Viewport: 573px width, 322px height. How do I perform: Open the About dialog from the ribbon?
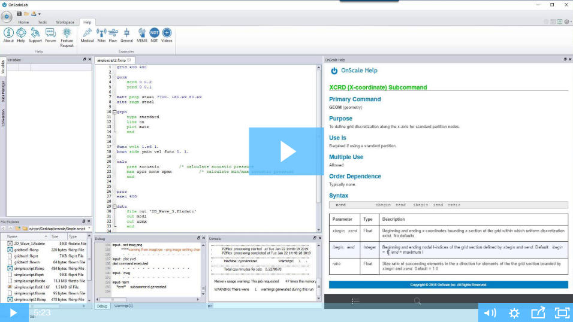pos(8,35)
